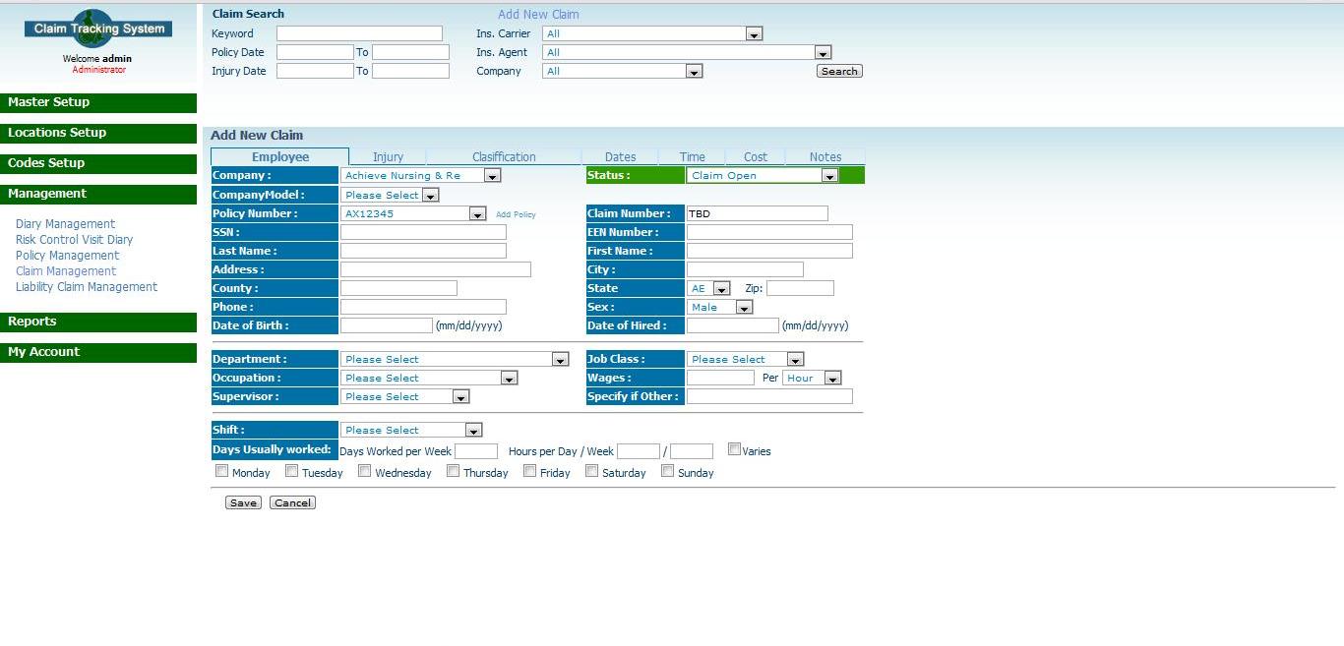Switch to the Injury tab
The image size is (1344, 646).
click(x=388, y=156)
